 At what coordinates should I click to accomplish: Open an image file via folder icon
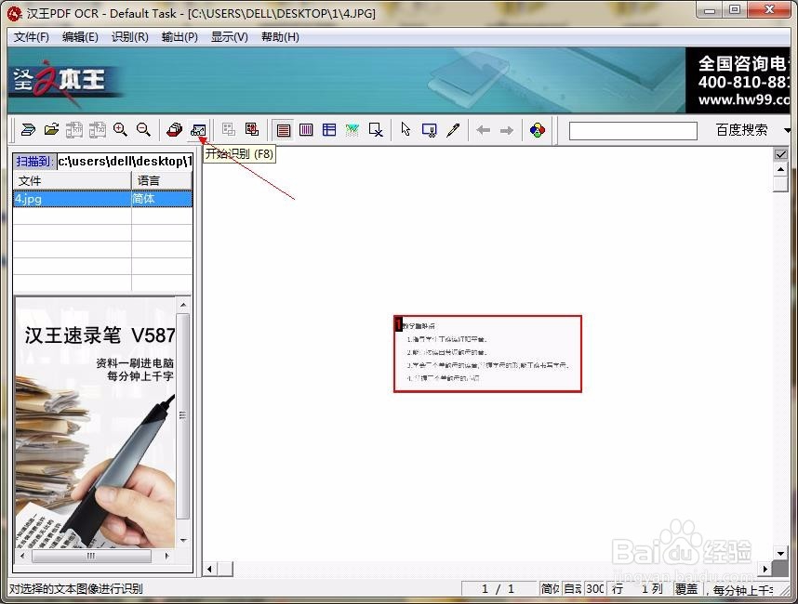point(51,130)
